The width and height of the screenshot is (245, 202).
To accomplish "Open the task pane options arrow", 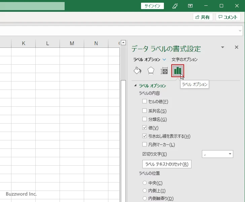I will pyautogui.click(x=223, y=47).
